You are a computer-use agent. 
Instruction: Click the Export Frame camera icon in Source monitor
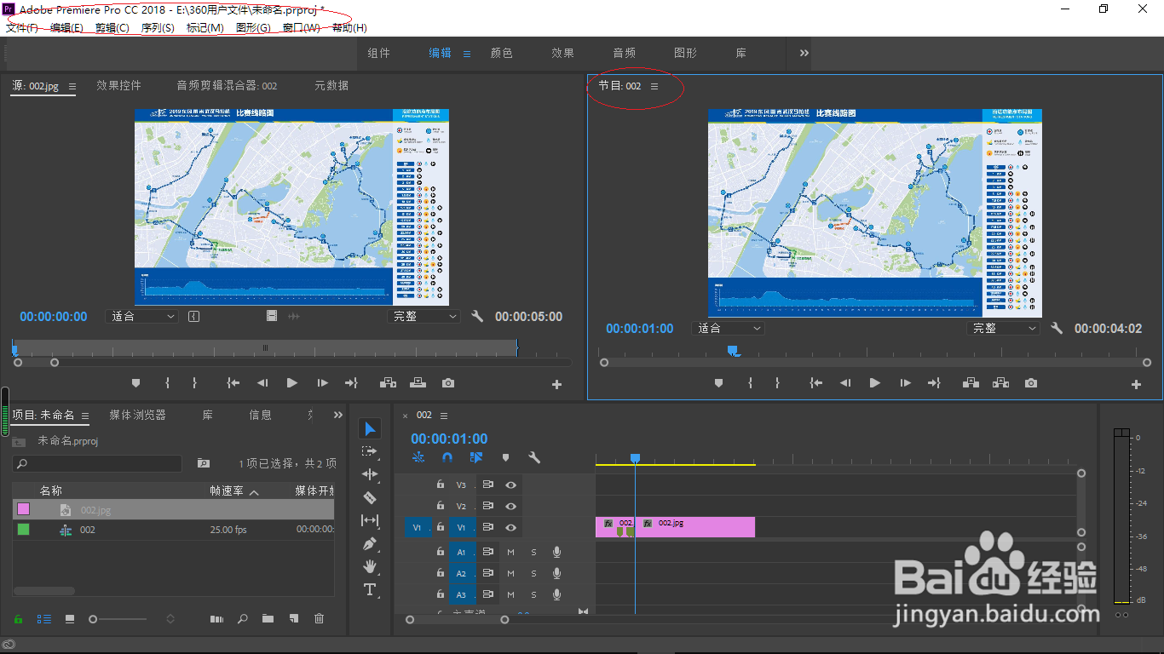point(449,382)
